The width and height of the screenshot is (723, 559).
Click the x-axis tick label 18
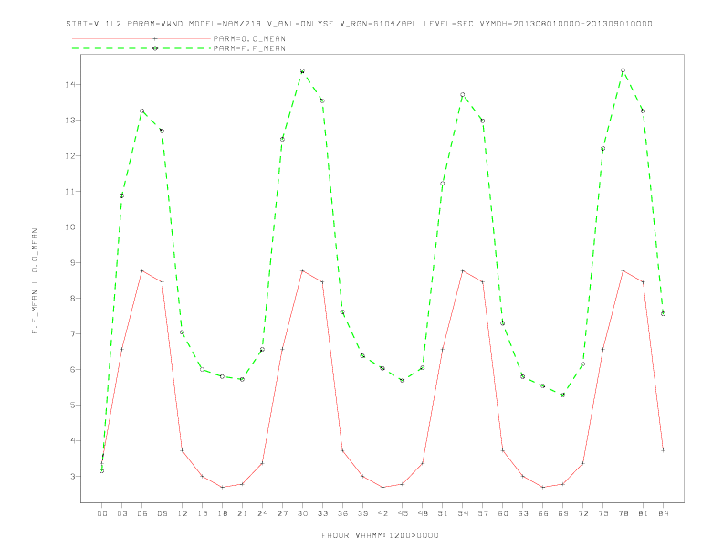tap(222, 513)
